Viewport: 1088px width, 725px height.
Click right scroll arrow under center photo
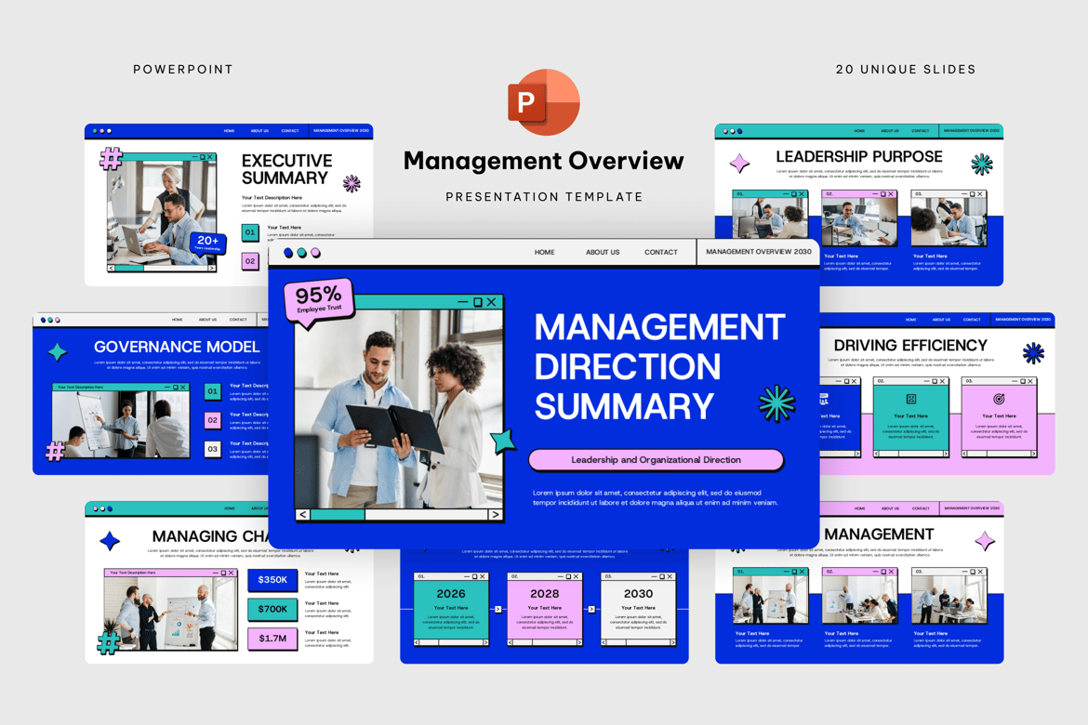pyautogui.click(x=495, y=515)
